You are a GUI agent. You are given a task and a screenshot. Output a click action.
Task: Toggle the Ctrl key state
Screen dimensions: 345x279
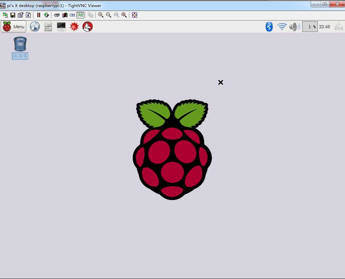(x=72, y=15)
